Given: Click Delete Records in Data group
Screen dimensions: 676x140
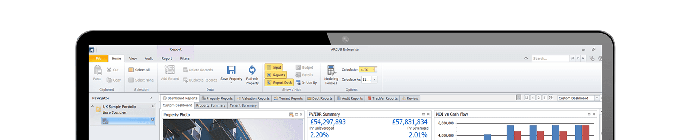Looking at the screenshot, I should [x=198, y=70].
